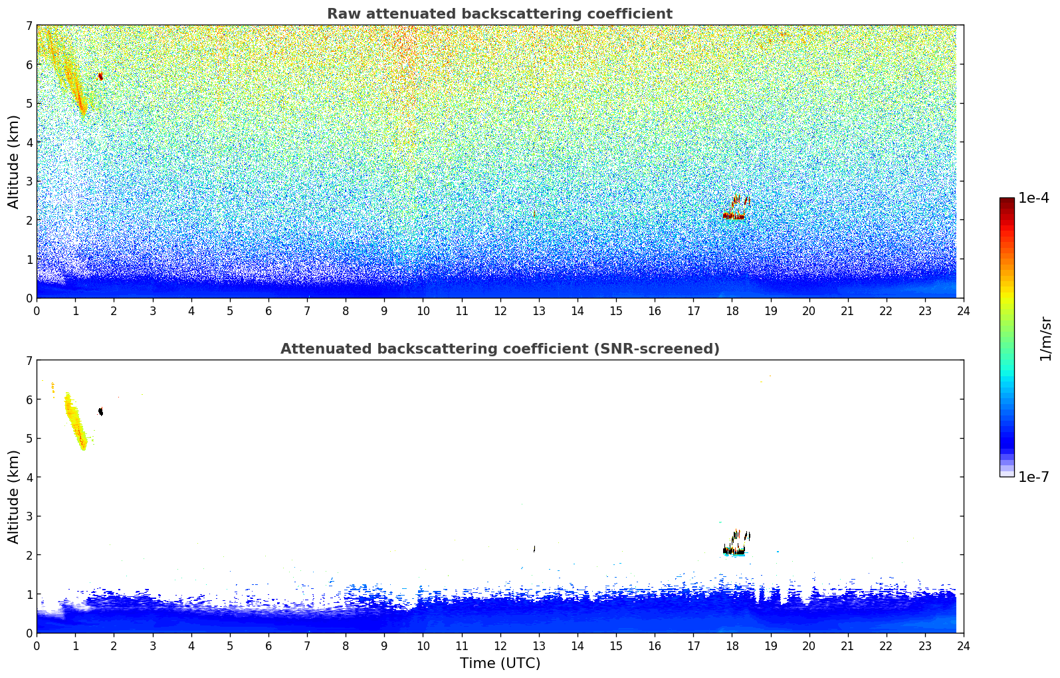Click the small black spot near 1.6 UTC in bottom plot
The height and width of the screenshot is (678, 1060).
point(100,411)
